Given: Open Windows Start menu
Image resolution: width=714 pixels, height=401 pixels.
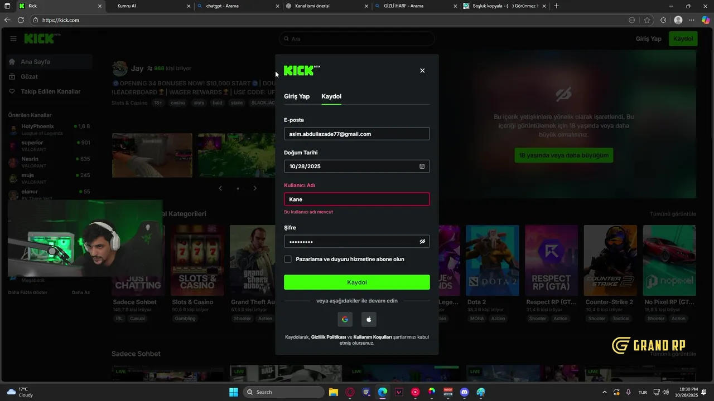Looking at the screenshot, I should 234,392.
